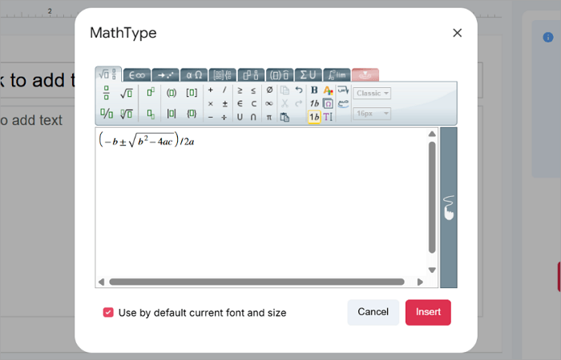Screen dimensions: 561x360
Task: Click the blue info icon in background window
Action: pyautogui.click(x=547, y=37)
